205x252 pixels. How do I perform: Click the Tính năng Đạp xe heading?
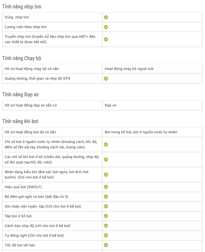click(x=20, y=95)
